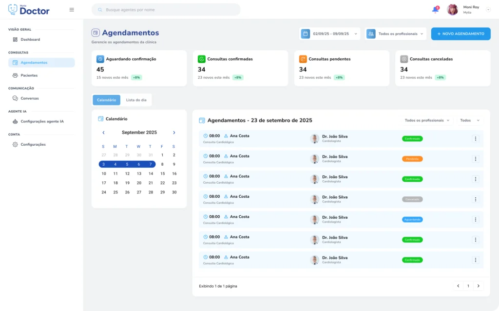This screenshot has width=499, height=311.
Task: Switch to Lista do dia tab
Action: coord(136,100)
